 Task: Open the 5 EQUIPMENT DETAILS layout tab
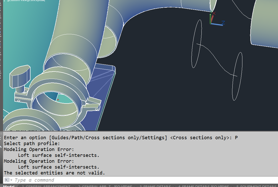point(256,186)
